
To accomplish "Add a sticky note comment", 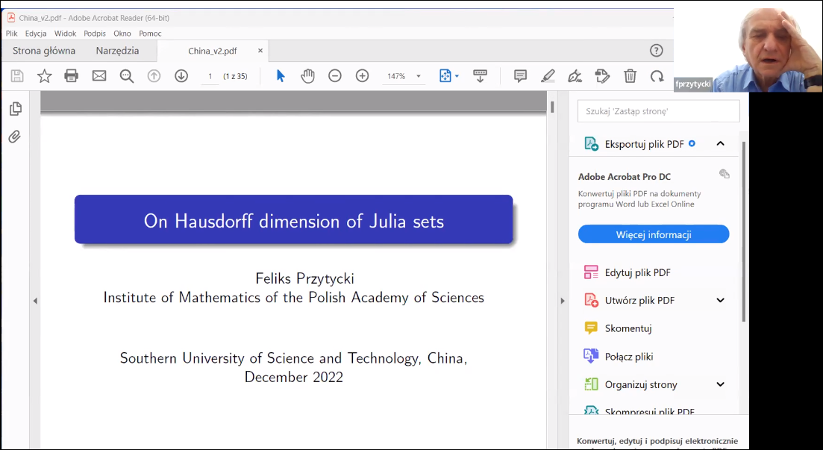I will 520,75.
